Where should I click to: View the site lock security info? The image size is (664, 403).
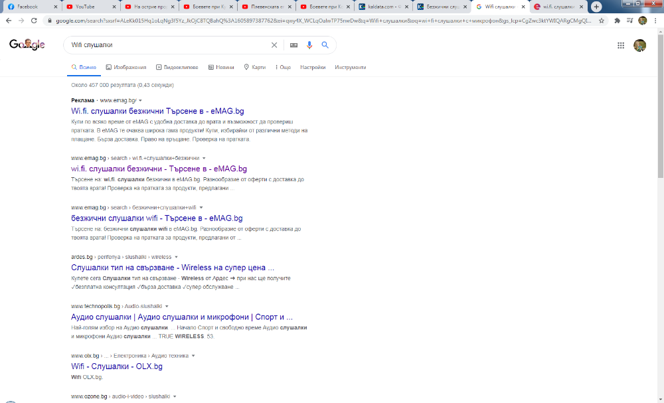pyautogui.click(x=50, y=21)
